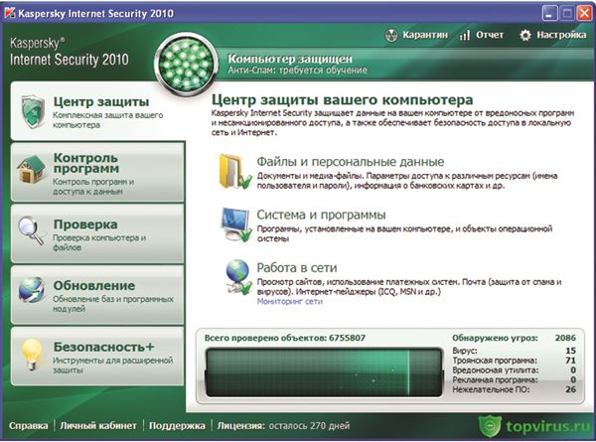596x442 pixels.
Task: Open the Мониторинг сети link
Action: (x=290, y=301)
